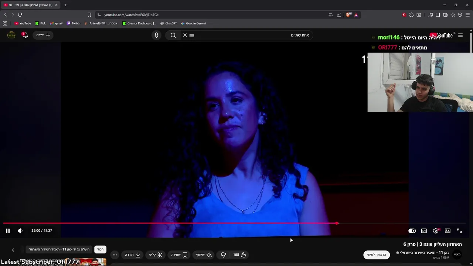
Task: Close the current YouTube tab
Action: (56, 5)
